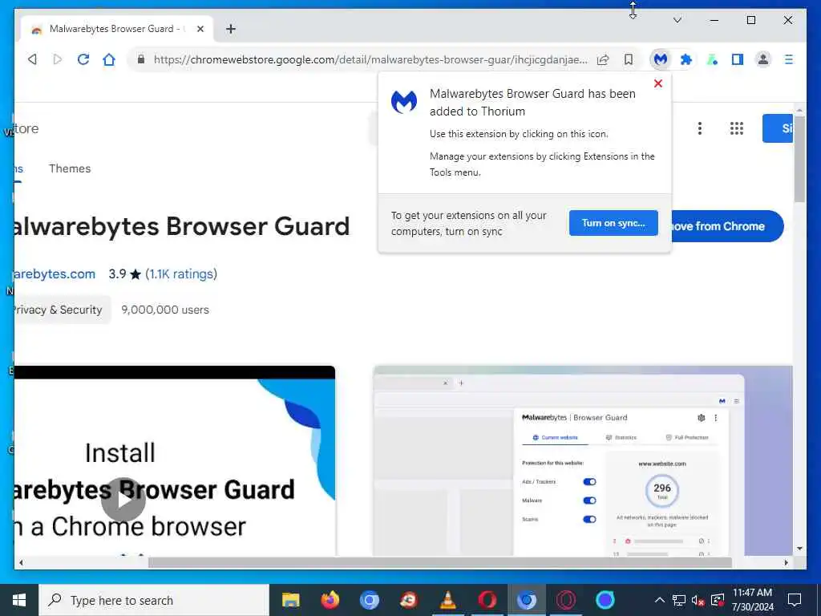Viewport: 821px width, 616px height.
Task: Open the notification center
Action: tap(795, 600)
